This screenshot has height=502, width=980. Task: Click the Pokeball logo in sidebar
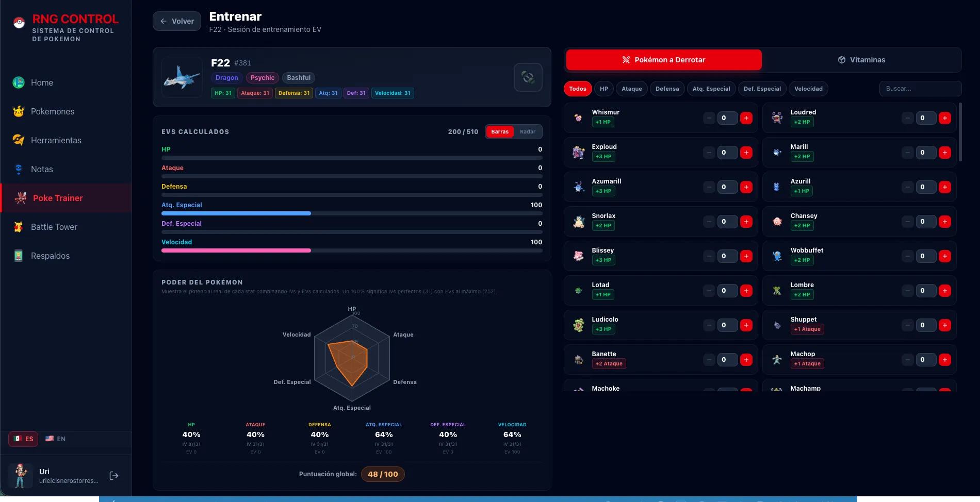(x=19, y=23)
